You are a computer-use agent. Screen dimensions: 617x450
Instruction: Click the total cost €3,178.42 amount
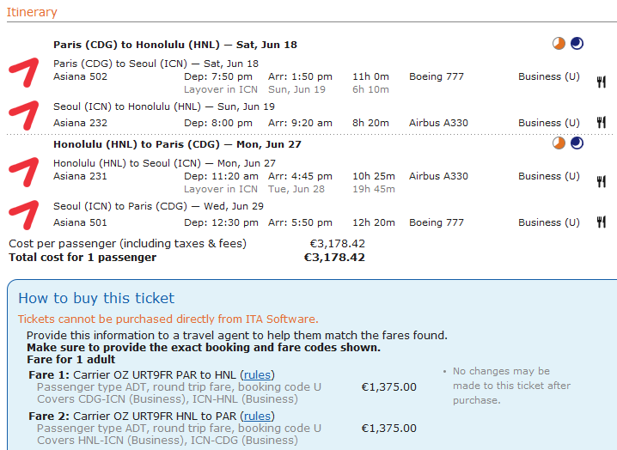pos(334,258)
